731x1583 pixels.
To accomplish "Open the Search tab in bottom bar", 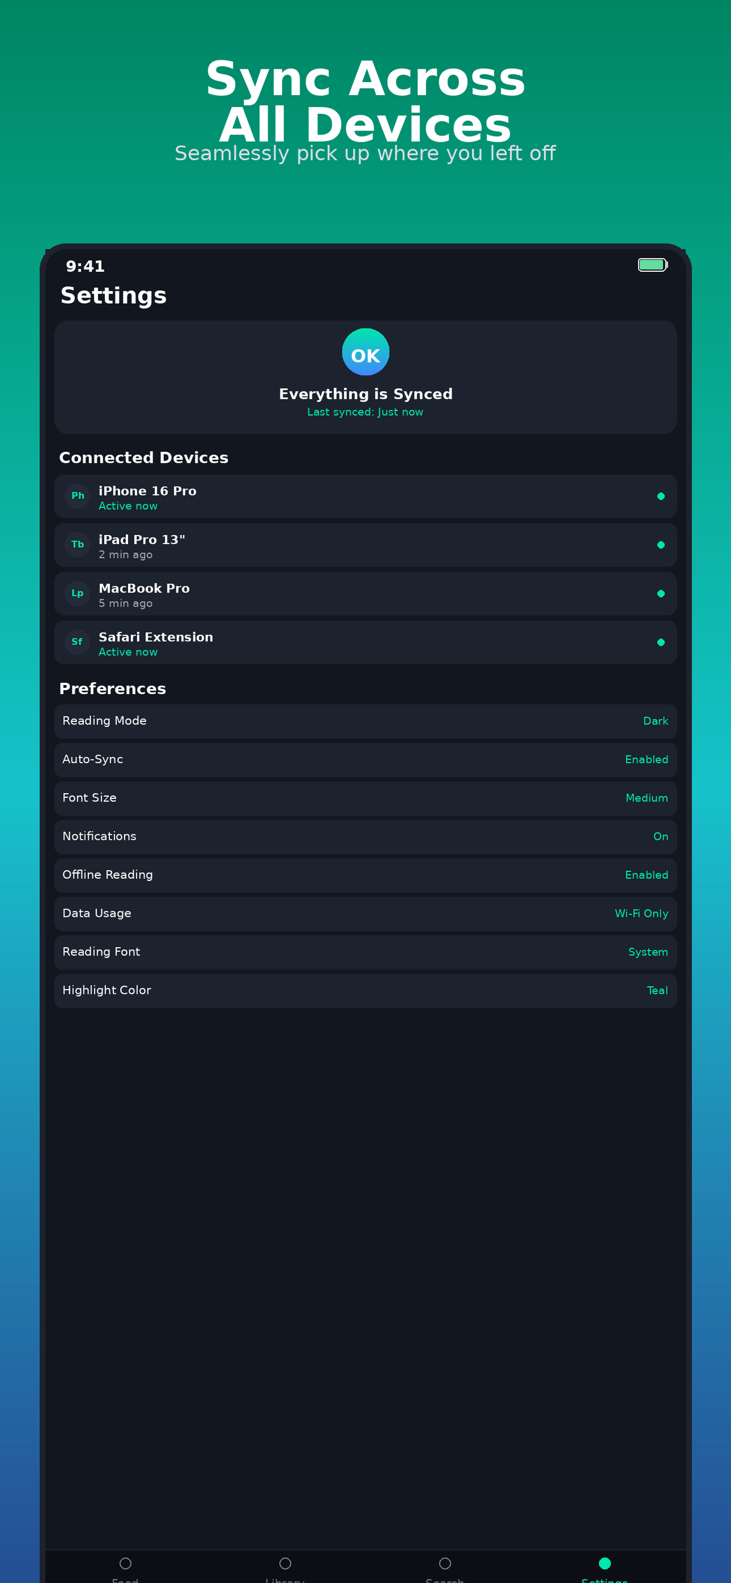I will click(445, 1569).
